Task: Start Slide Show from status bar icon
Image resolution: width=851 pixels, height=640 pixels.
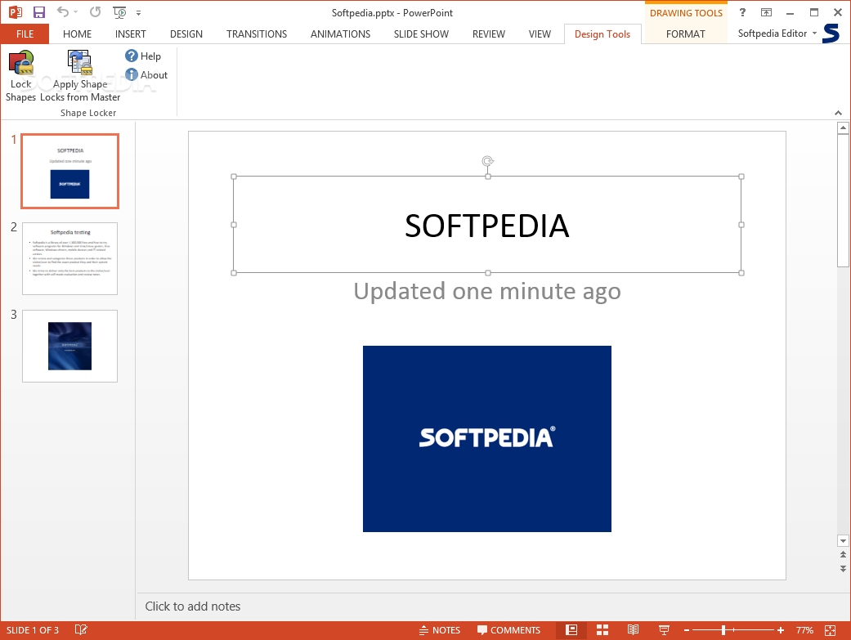Action: coord(664,630)
